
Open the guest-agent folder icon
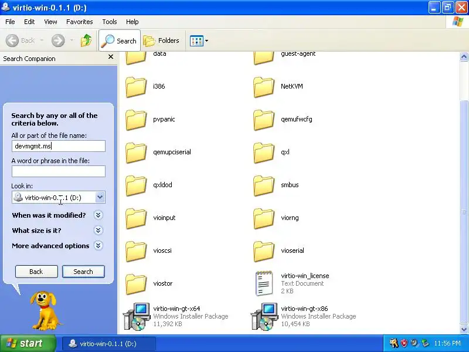point(264,57)
